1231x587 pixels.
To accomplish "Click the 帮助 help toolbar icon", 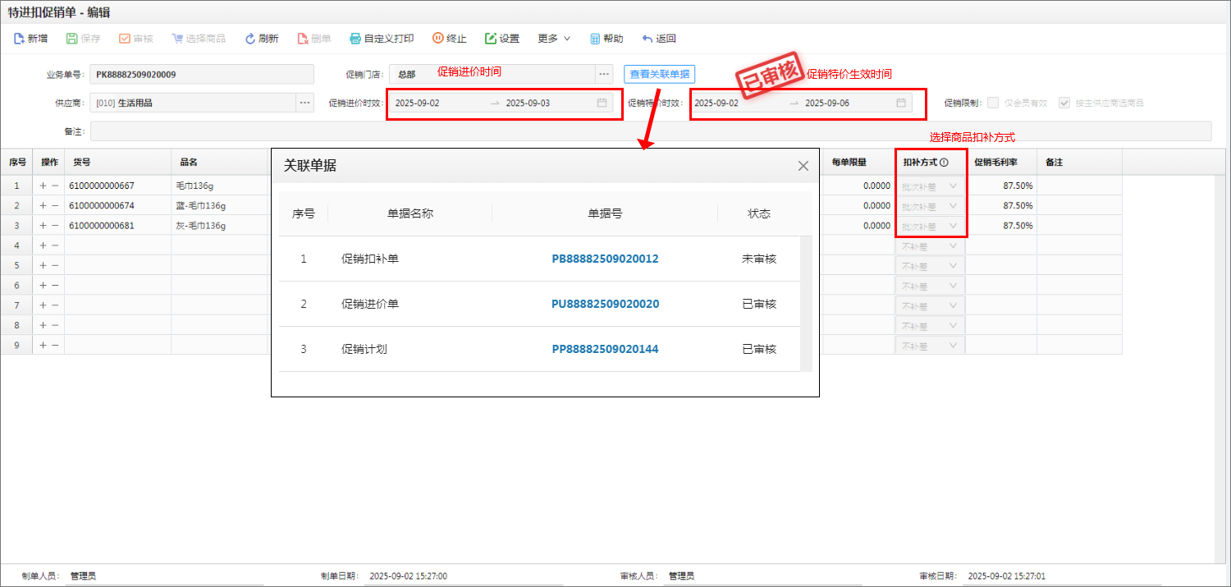I will pos(596,39).
